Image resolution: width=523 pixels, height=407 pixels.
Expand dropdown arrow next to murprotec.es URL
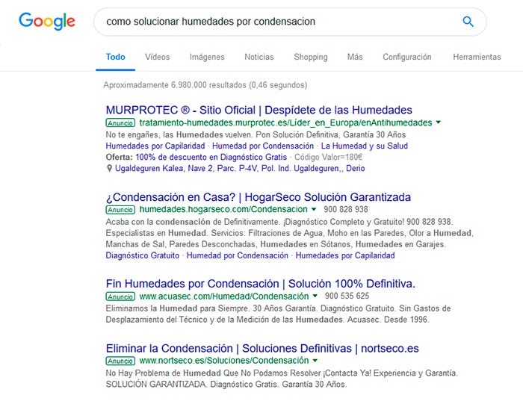coord(439,122)
